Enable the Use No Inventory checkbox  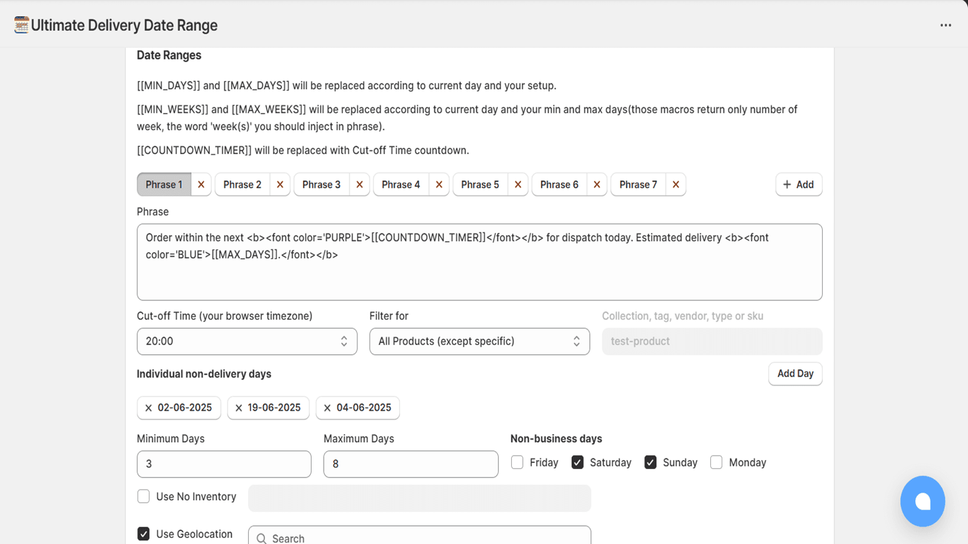point(143,496)
